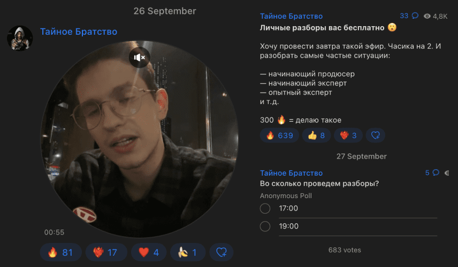The image size is (458, 267).
Task: Click banana reaction showing 1
Action: [x=188, y=252]
